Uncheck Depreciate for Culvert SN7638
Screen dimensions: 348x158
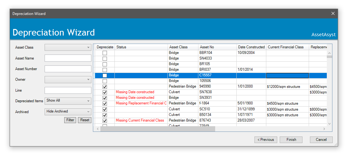(x=105, y=92)
